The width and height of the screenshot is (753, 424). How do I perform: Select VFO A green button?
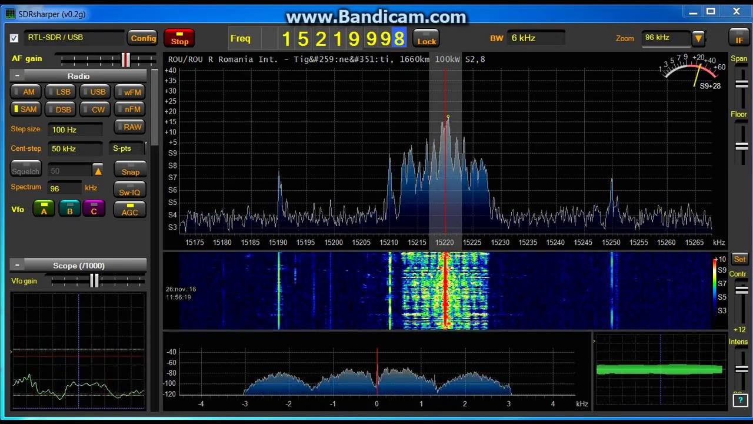[x=44, y=208]
